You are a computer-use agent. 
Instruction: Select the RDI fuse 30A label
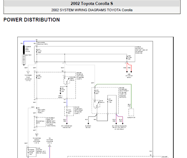pyautogui.click(x=63, y=90)
